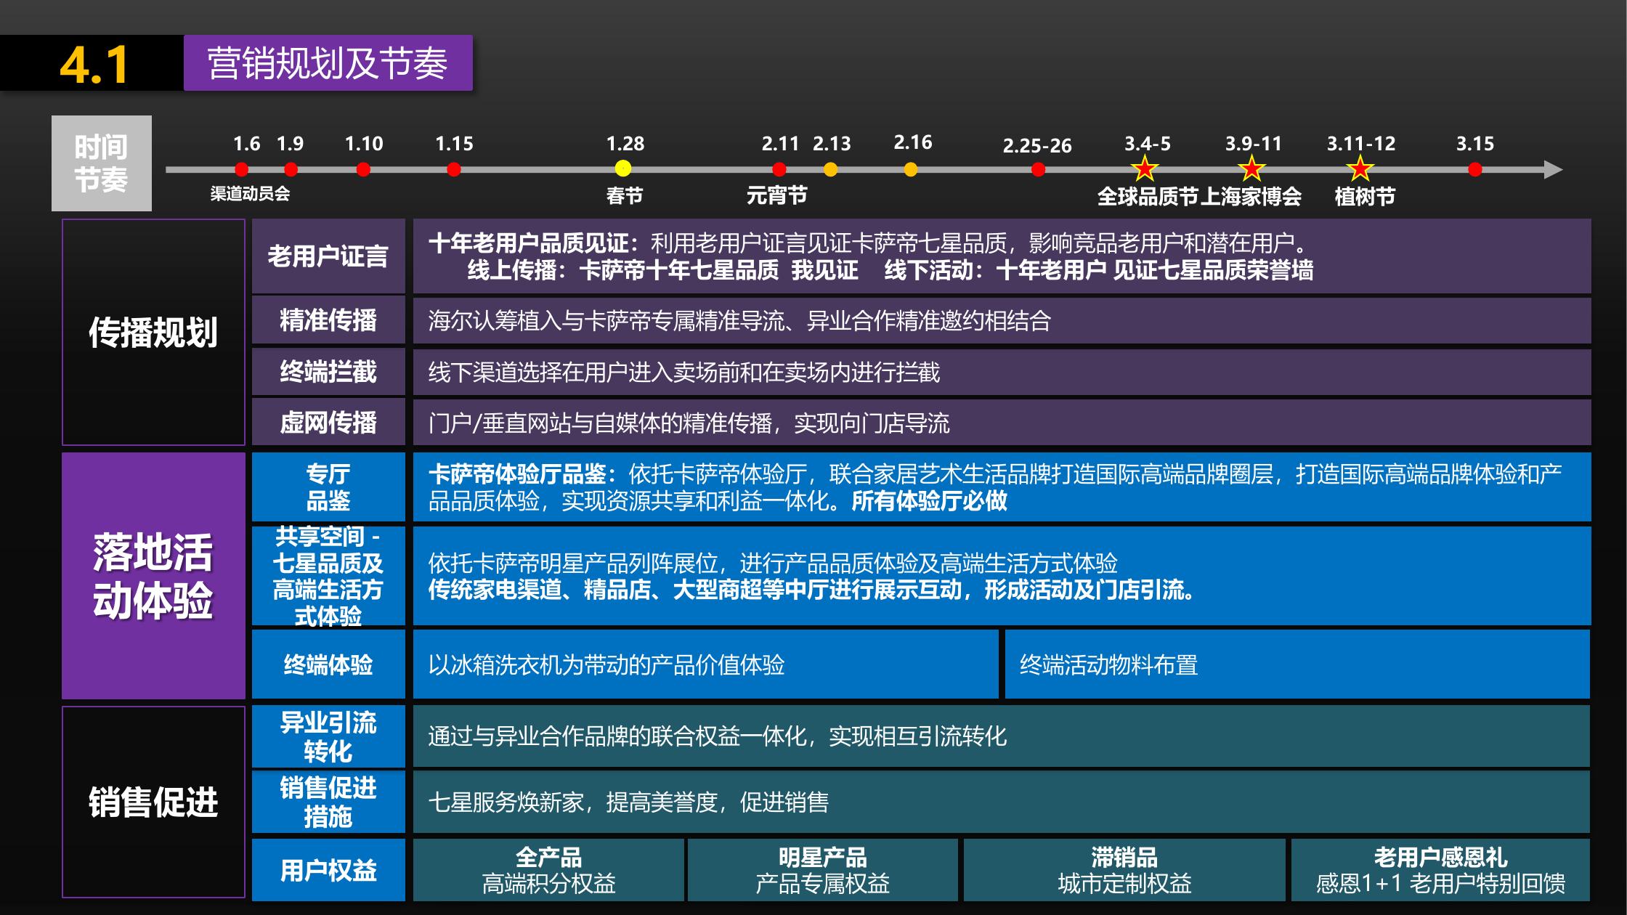Click the 元宵节 label
1627x915 pixels.
tap(776, 195)
